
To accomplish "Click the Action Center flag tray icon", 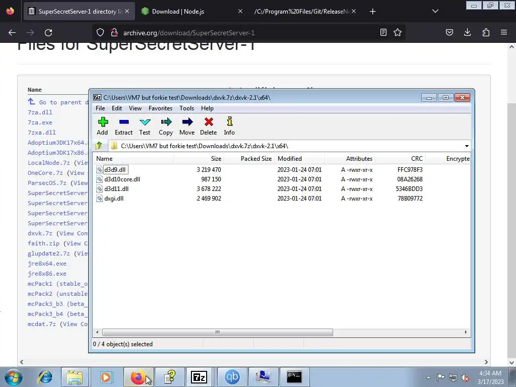I will tap(440, 377).
